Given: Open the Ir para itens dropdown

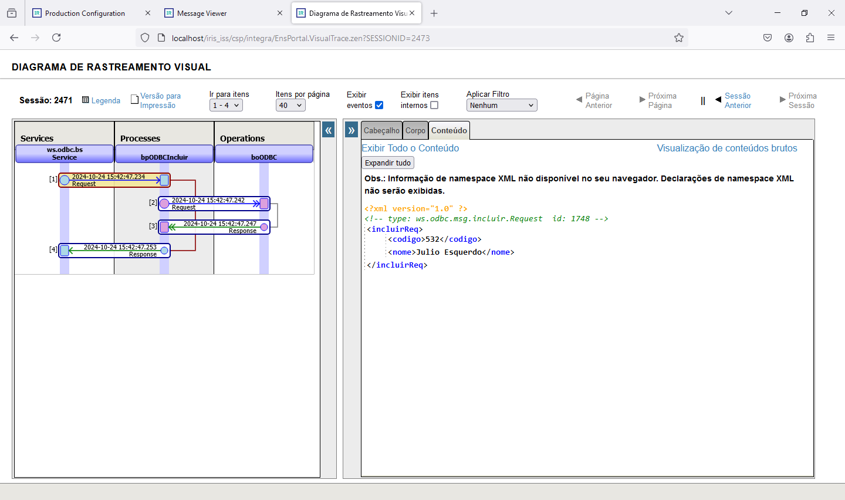Looking at the screenshot, I should [x=226, y=105].
